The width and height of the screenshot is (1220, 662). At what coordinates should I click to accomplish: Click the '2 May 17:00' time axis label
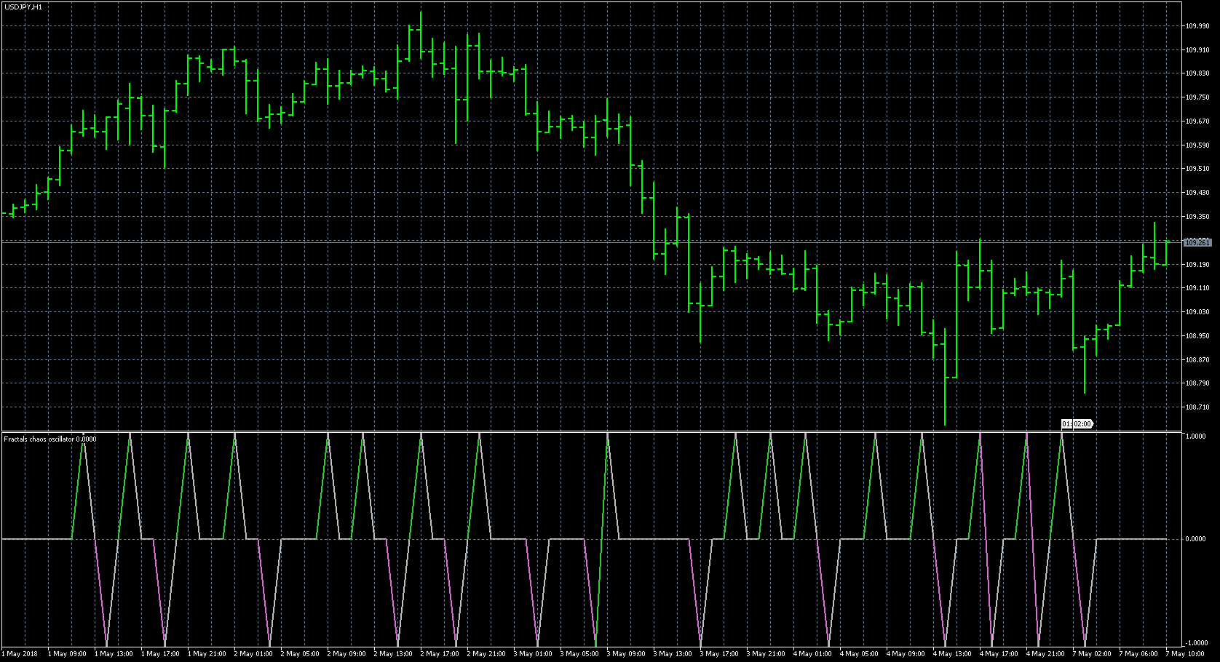click(440, 654)
